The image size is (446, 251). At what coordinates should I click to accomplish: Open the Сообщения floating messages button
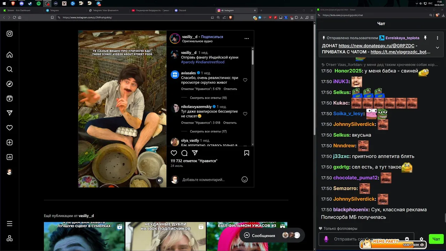(272, 235)
